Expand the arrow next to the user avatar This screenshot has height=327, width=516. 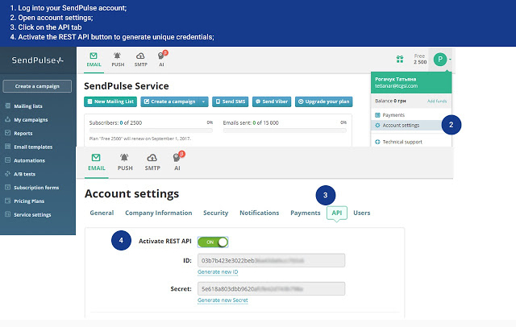[x=451, y=59]
